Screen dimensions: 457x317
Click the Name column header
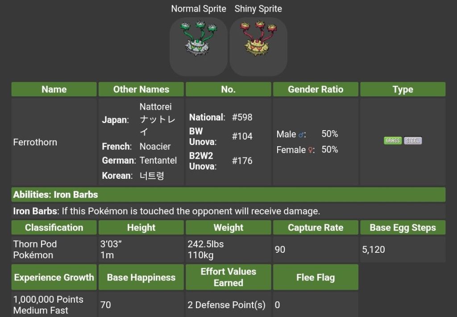click(x=54, y=89)
